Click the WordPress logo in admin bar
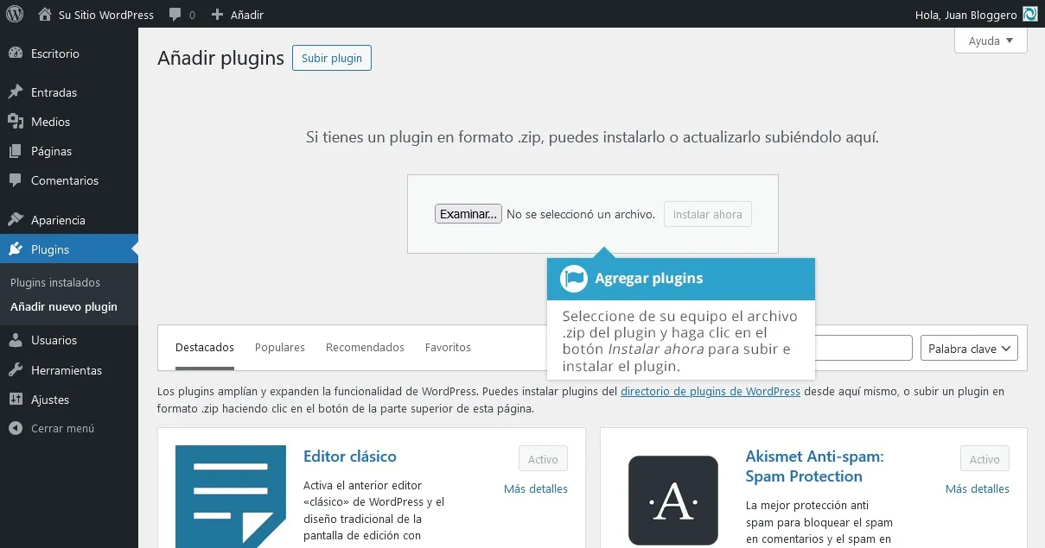This screenshot has width=1045, height=548. point(14,14)
